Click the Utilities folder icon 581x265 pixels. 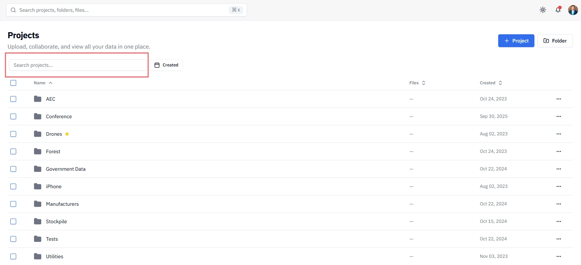38,256
